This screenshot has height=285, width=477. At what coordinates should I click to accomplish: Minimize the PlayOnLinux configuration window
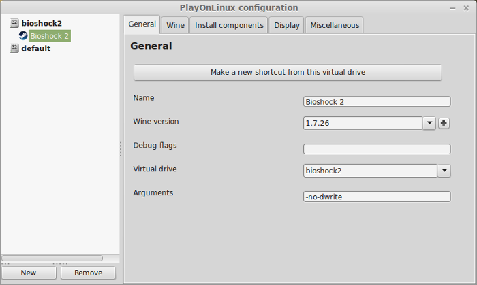(x=452, y=8)
